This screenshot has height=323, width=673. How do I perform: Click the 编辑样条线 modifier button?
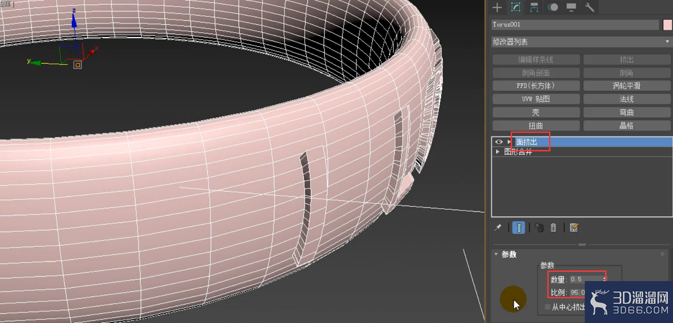pos(536,60)
